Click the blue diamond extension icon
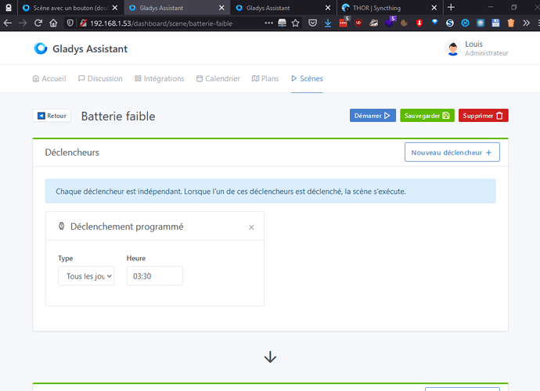The height and width of the screenshot is (391, 540). click(434, 23)
